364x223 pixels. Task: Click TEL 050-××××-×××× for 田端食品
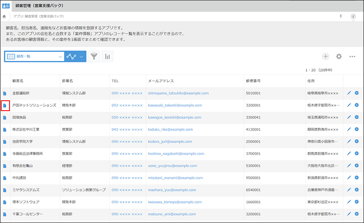coord(127,117)
